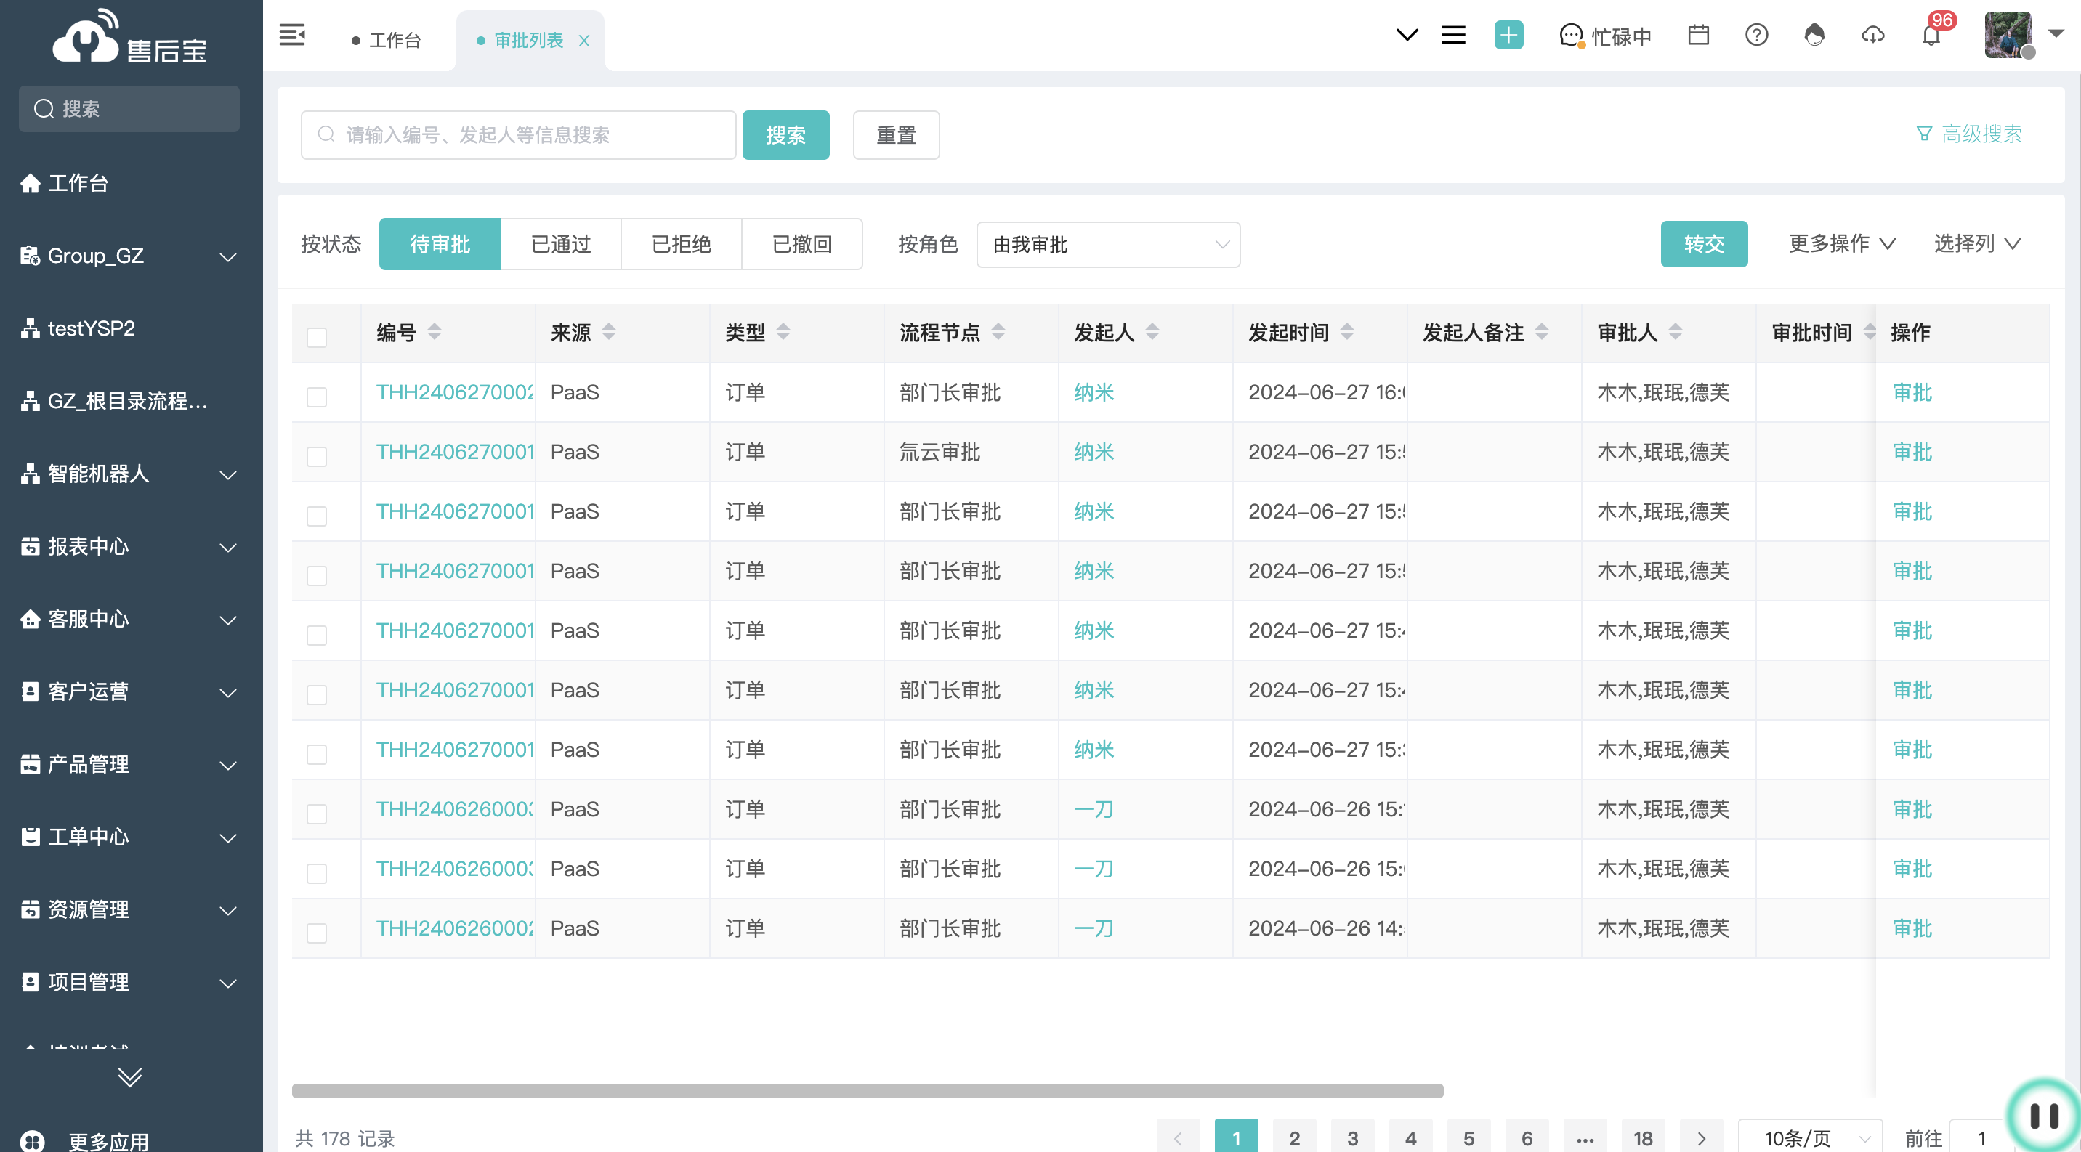Switch to the 工作台 tab
2081x1152 pixels.
click(x=386, y=41)
